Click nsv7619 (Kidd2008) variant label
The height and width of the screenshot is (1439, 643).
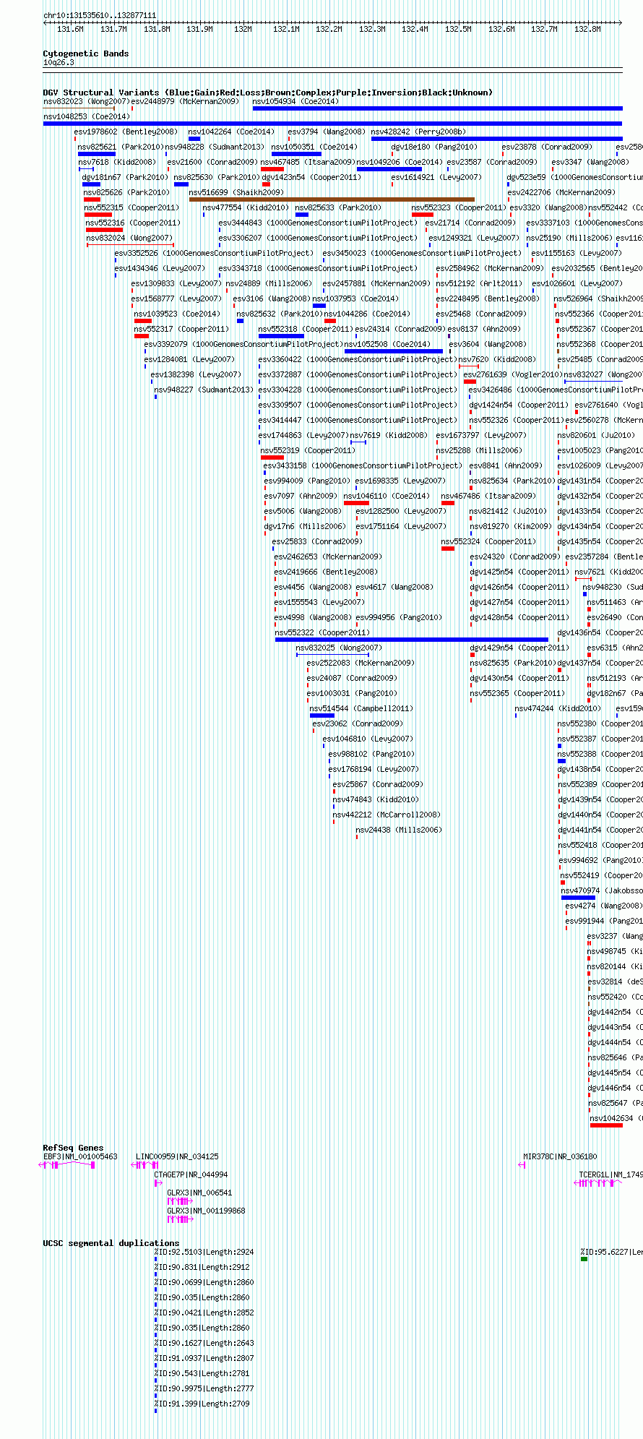[x=389, y=435]
